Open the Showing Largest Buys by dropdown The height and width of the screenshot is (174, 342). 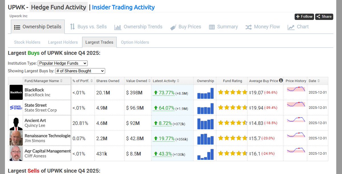[80, 71]
